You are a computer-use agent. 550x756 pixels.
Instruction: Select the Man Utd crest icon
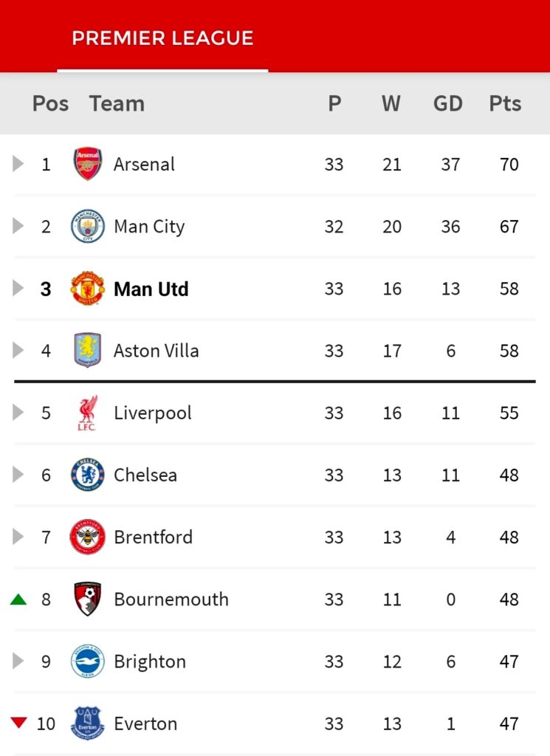[x=88, y=289]
